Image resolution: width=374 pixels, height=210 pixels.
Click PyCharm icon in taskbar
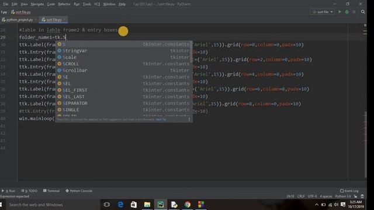tap(161, 205)
